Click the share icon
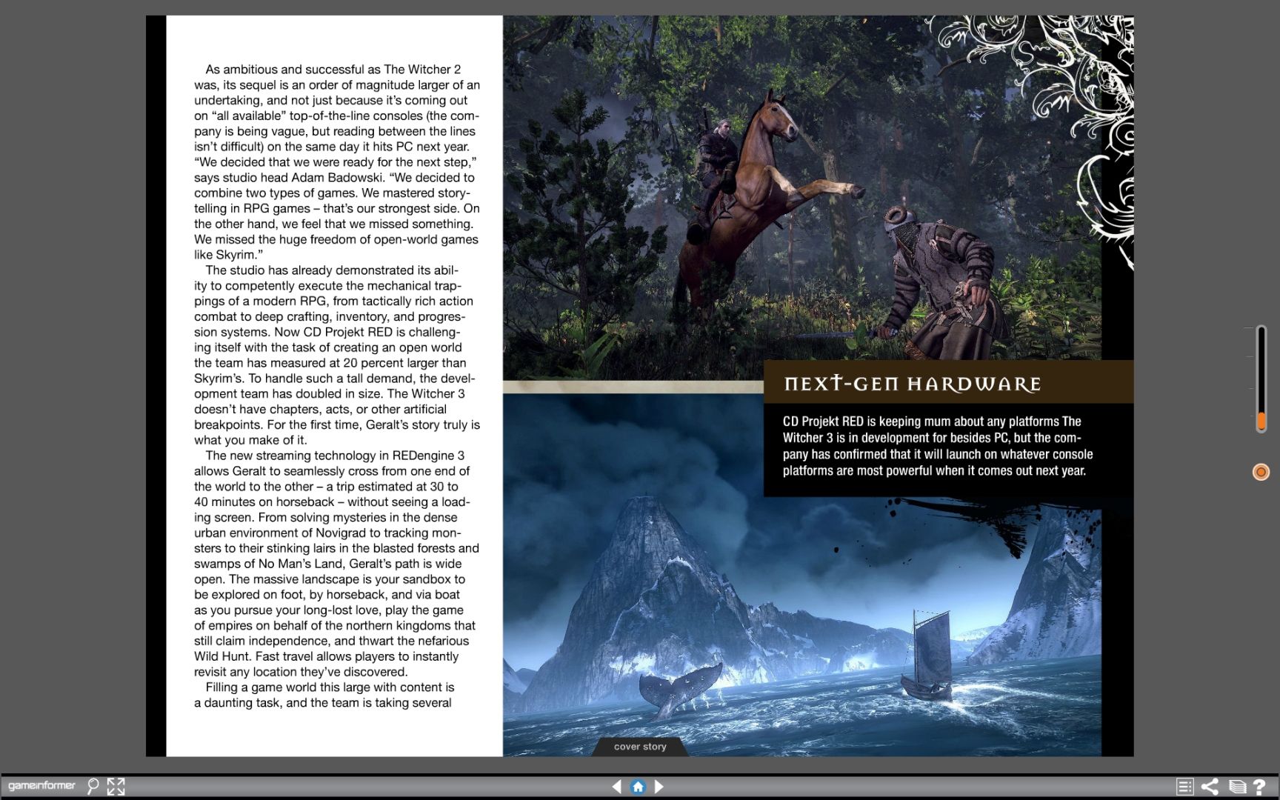Image resolution: width=1280 pixels, height=800 pixels. coord(1210,787)
